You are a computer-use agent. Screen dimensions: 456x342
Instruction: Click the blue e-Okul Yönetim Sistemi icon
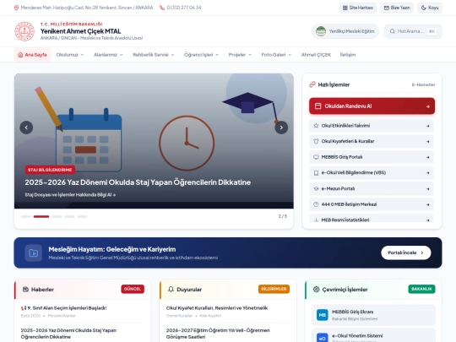[x=323, y=339]
